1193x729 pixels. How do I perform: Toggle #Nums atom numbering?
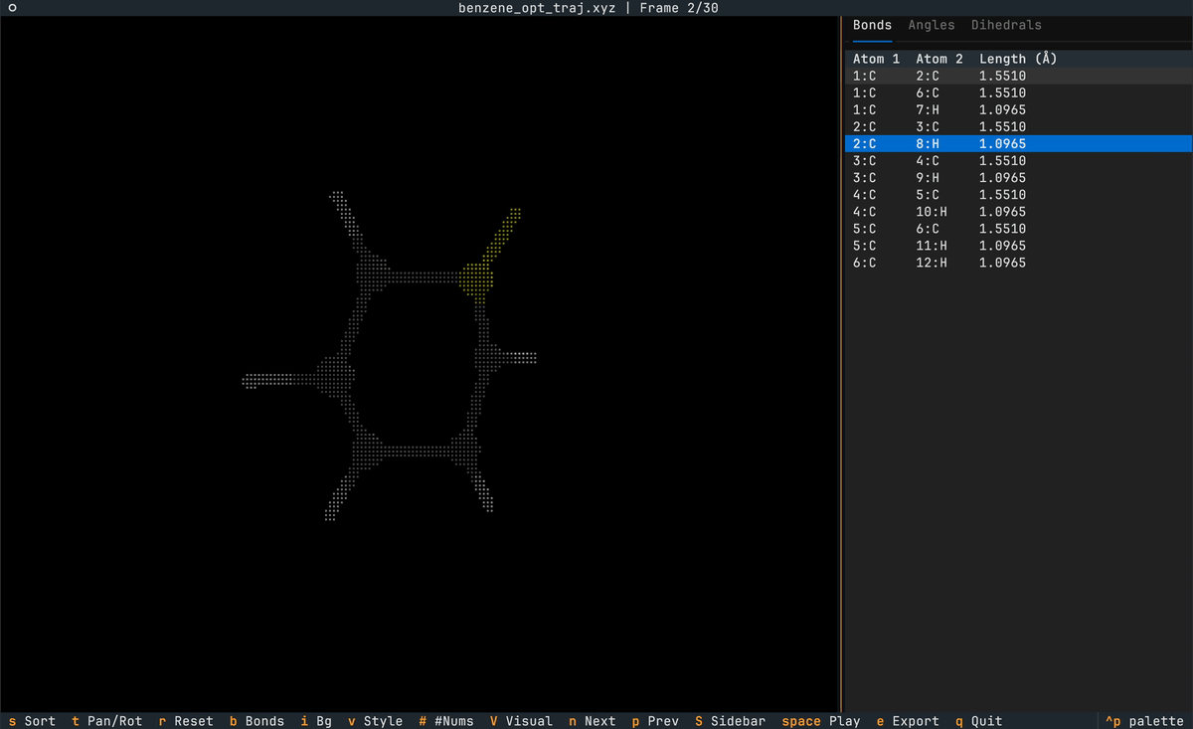click(445, 721)
